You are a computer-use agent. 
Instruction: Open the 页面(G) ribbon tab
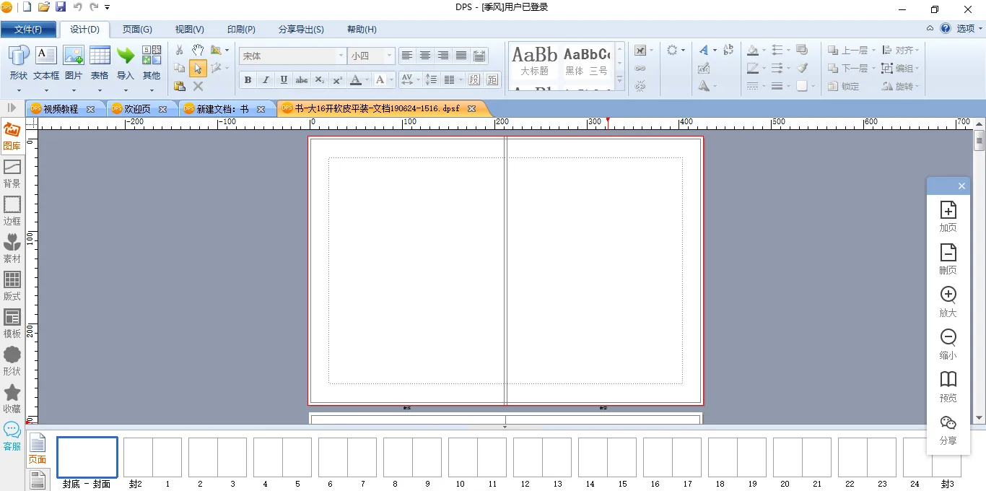(x=137, y=29)
